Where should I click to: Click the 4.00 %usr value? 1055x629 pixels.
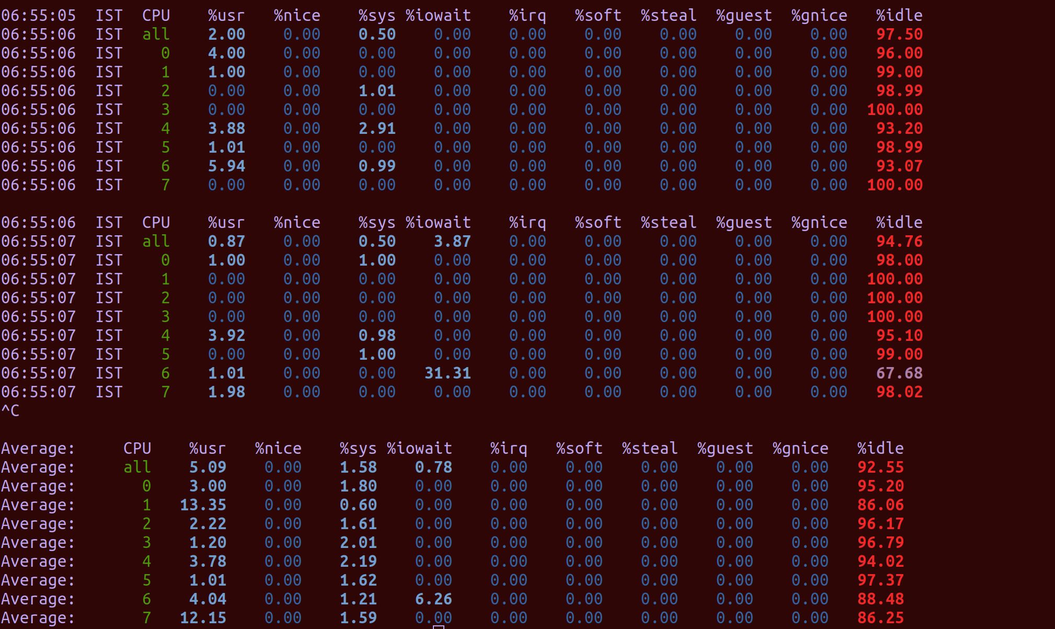[226, 53]
